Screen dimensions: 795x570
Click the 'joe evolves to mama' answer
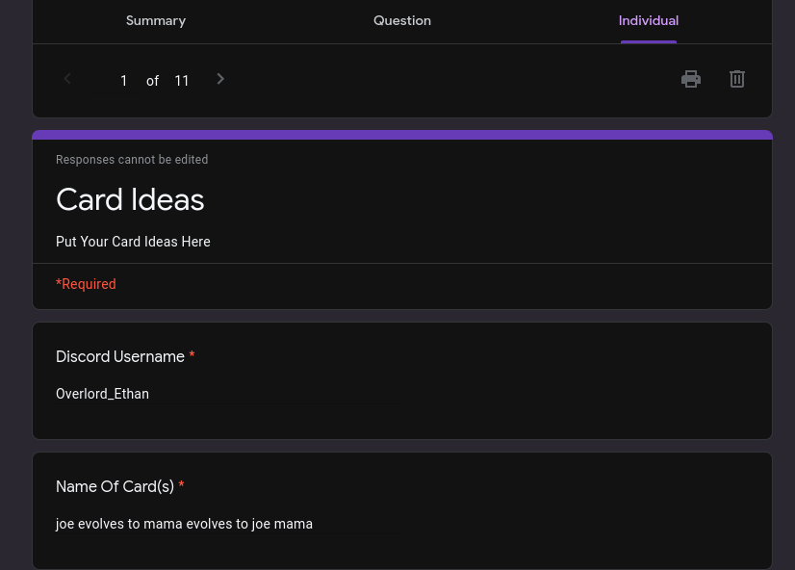pos(184,524)
